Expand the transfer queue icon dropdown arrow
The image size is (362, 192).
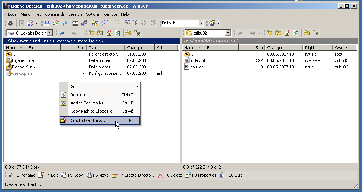point(37,23)
